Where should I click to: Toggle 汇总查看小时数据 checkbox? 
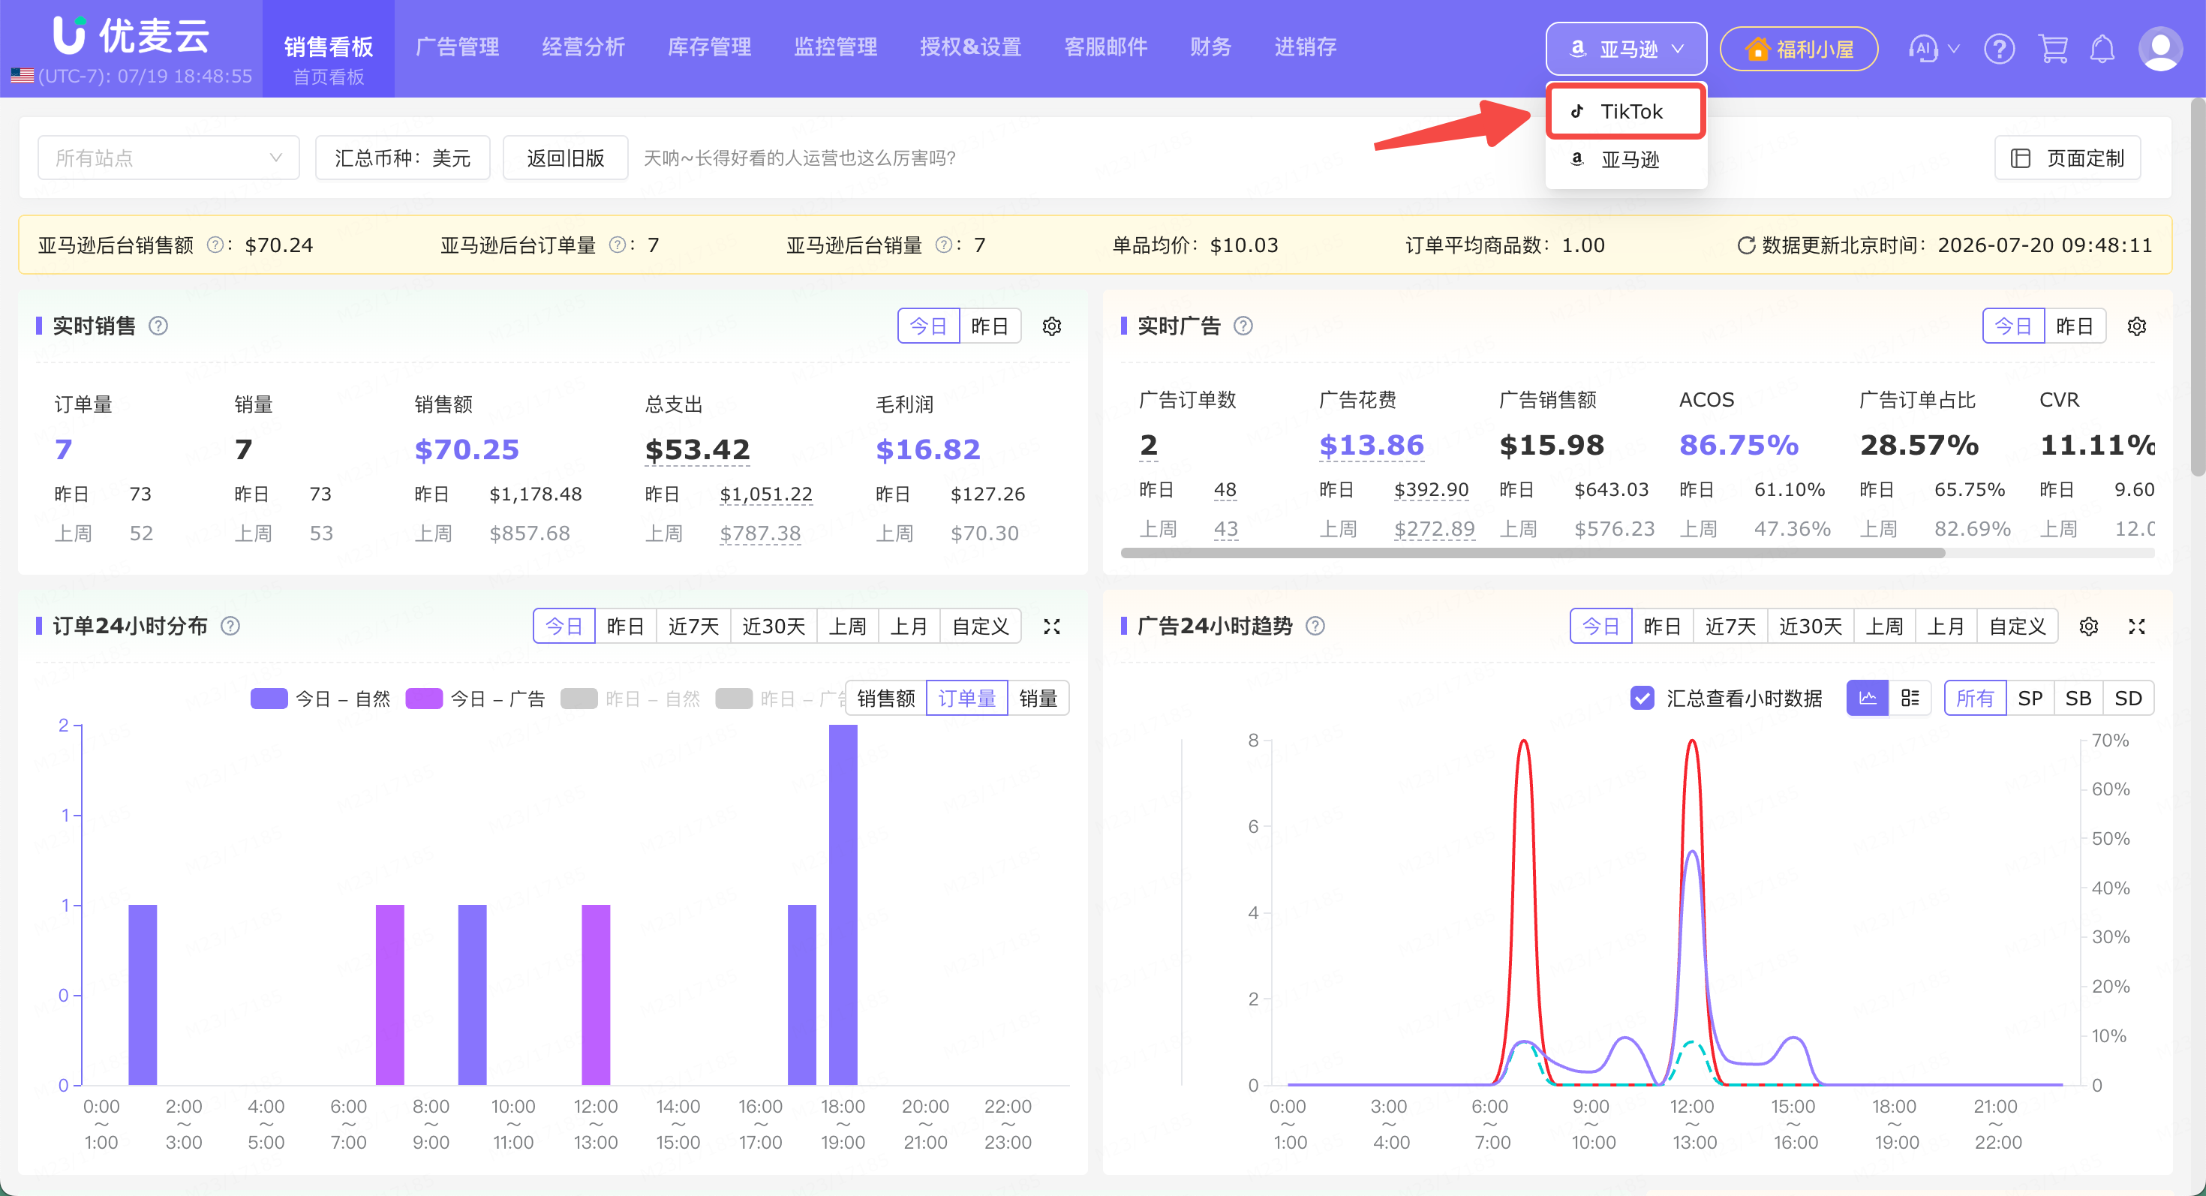point(1642,699)
